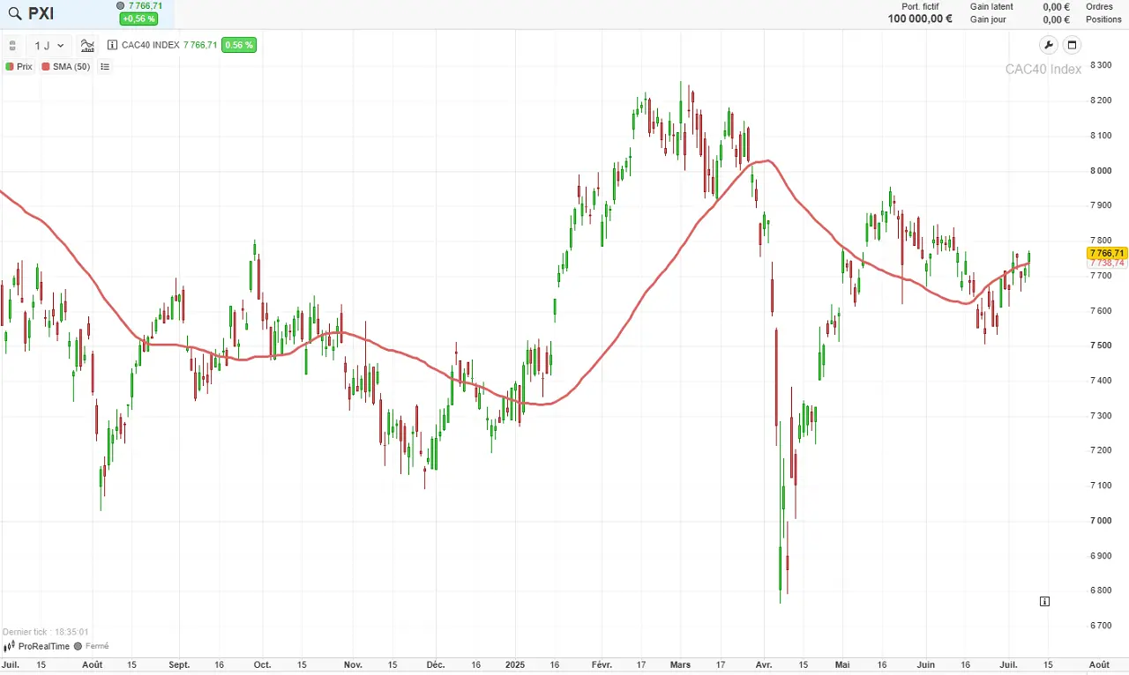
Task: Open the Ordres link
Action: click(1099, 6)
